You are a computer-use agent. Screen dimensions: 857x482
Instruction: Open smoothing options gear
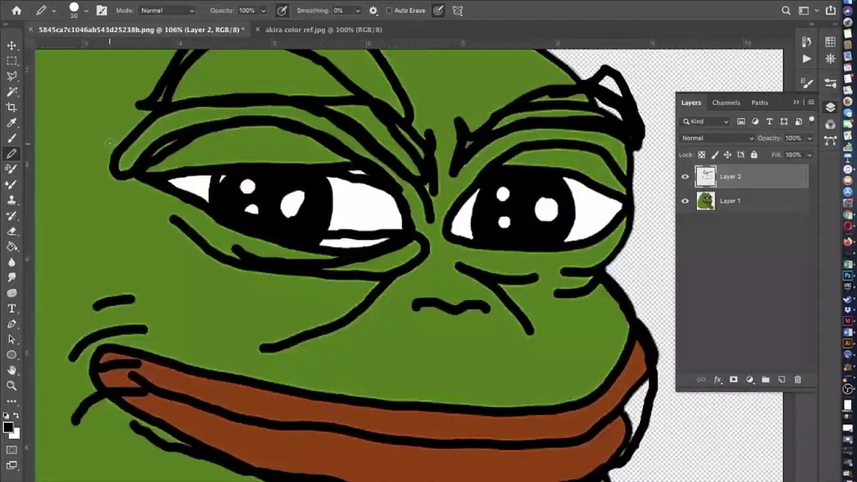pos(373,11)
